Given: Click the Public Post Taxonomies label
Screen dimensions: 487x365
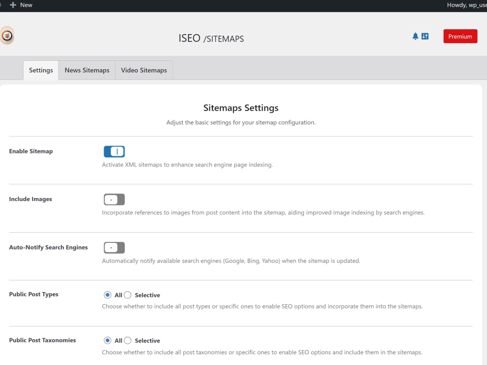Looking at the screenshot, I should 42,340.
